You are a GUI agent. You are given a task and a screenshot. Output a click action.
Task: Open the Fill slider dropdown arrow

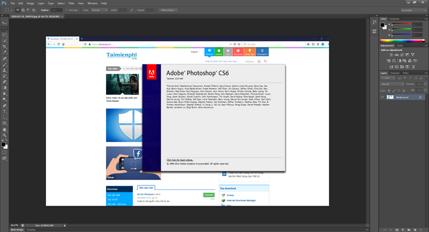point(425,91)
